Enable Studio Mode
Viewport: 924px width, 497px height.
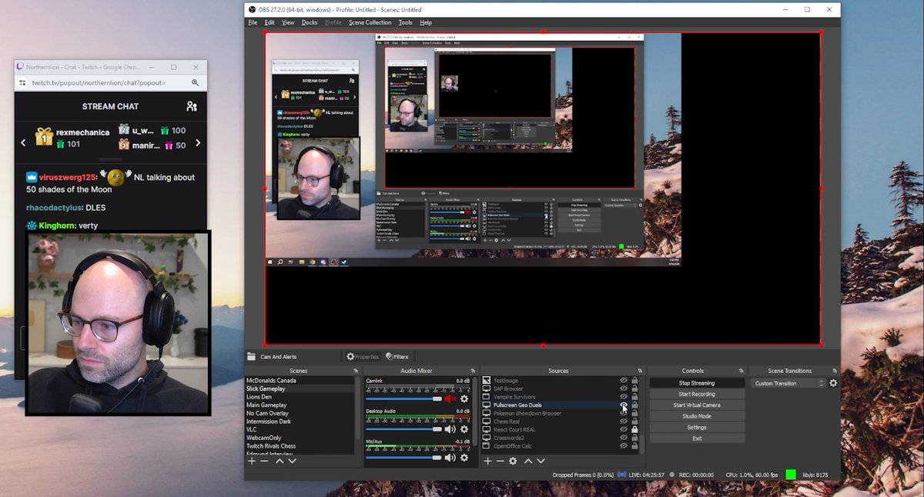point(697,416)
